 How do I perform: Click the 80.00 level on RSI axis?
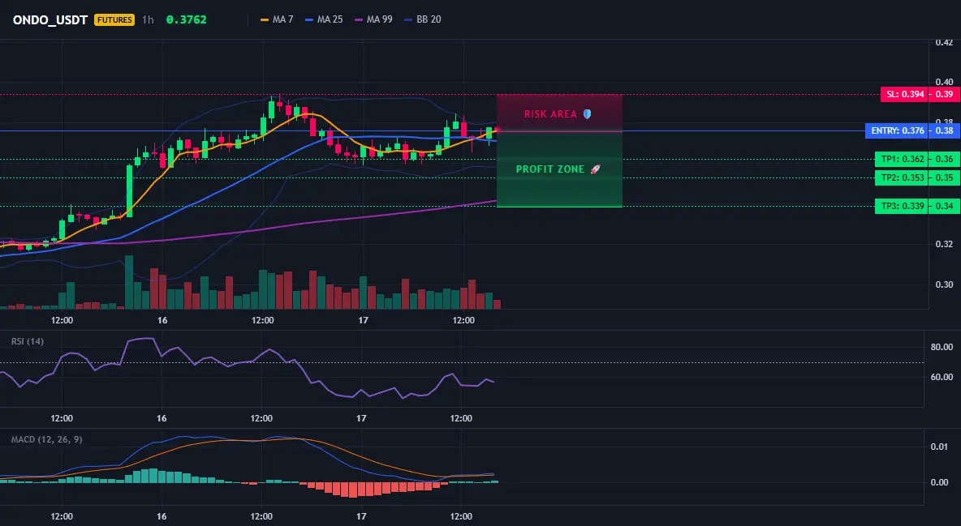(x=942, y=347)
